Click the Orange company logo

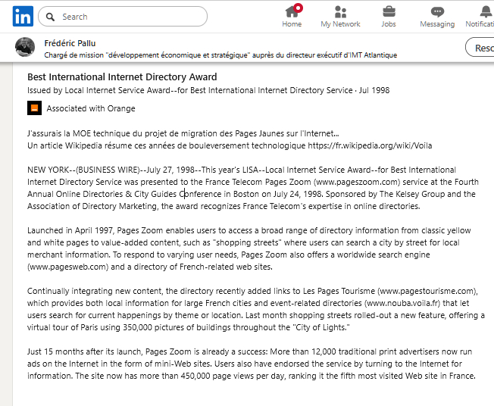(x=34, y=108)
